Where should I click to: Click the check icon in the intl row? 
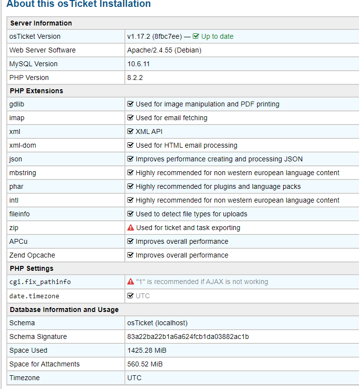tap(130, 200)
